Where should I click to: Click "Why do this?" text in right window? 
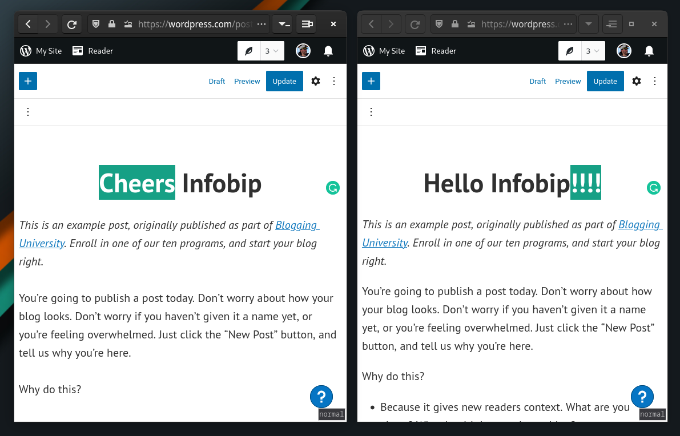[x=393, y=376]
